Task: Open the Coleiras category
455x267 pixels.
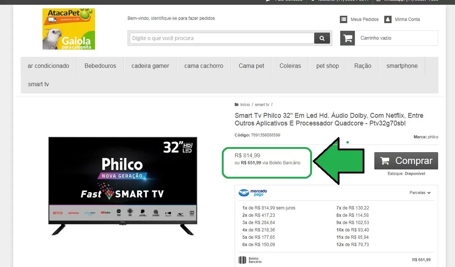Action: point(290,66)
